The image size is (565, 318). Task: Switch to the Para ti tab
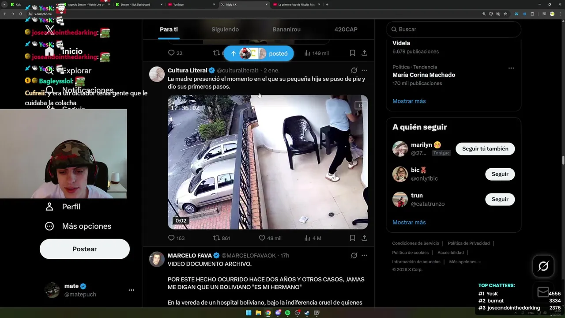pos(169,30)
